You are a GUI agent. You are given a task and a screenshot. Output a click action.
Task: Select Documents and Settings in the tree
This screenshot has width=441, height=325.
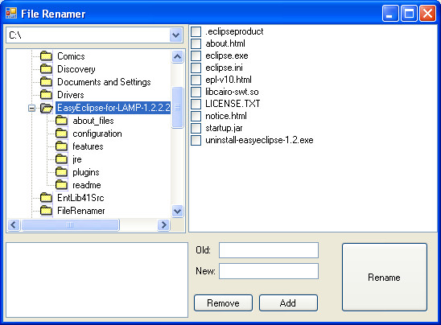104,82
